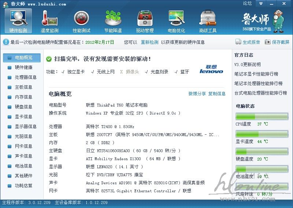Open 驱动管理 driver management
The height and width of the screenshot is (208, 293).
pyautogui.click(x=145, y=21)
